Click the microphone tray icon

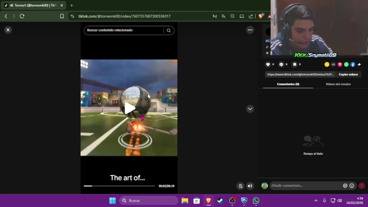pos(324,201)
